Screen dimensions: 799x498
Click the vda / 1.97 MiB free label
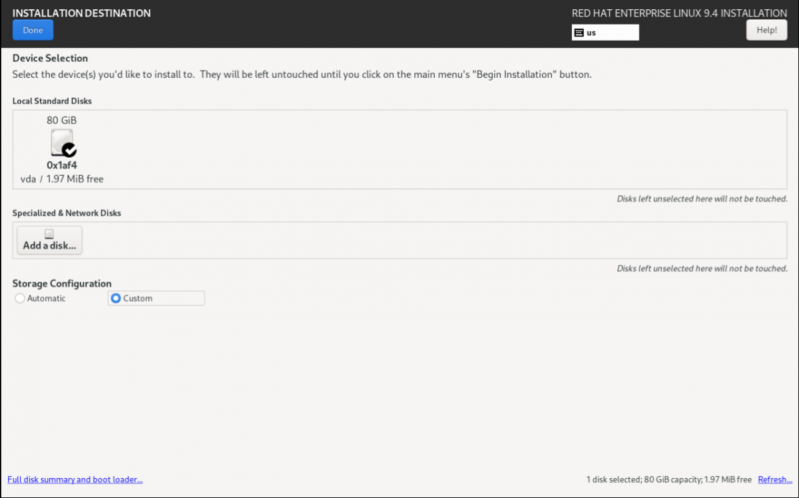62,179
